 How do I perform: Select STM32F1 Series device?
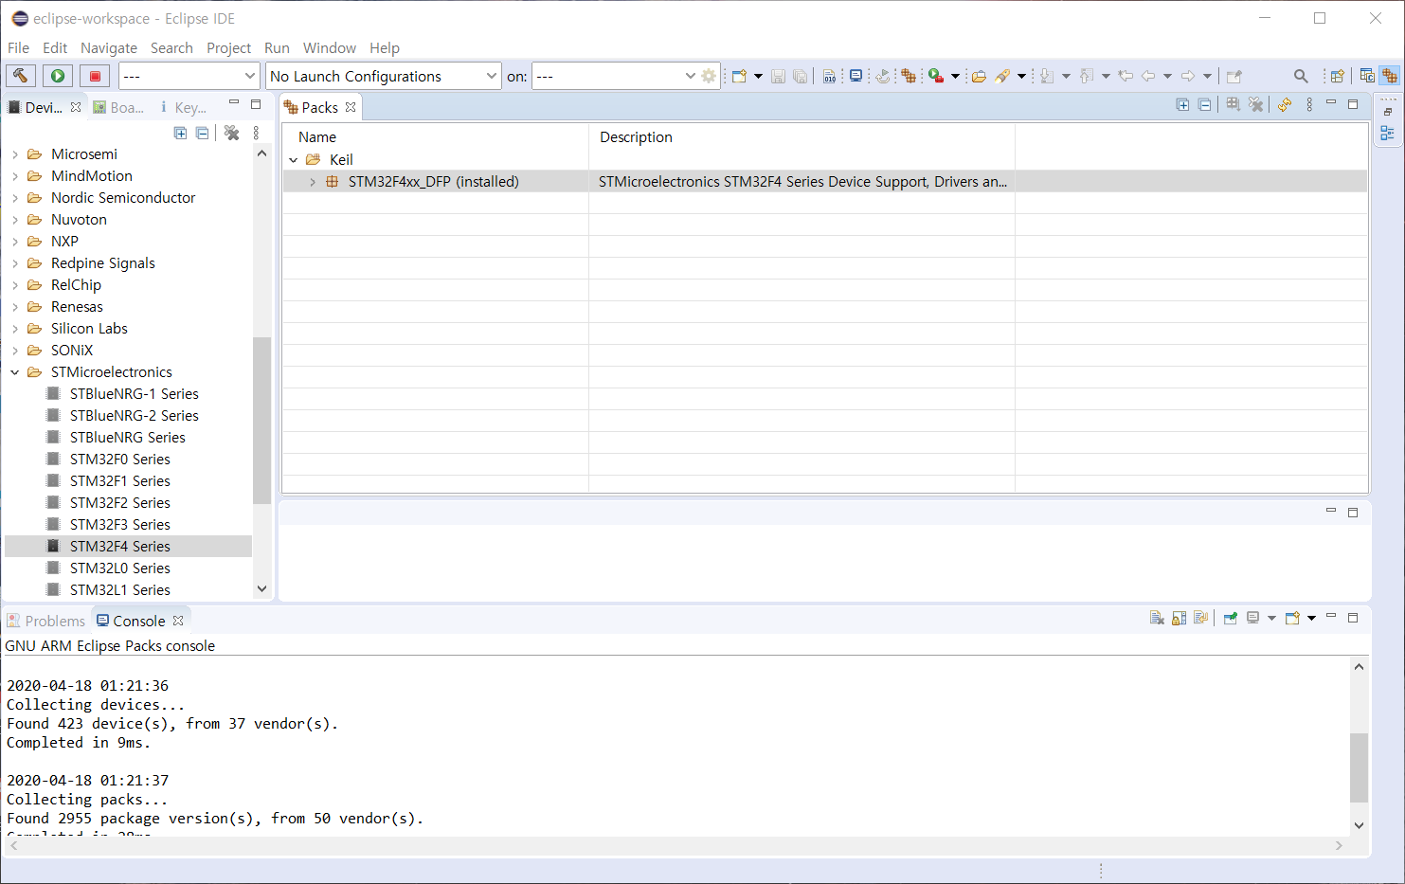[x=119, y=480]
